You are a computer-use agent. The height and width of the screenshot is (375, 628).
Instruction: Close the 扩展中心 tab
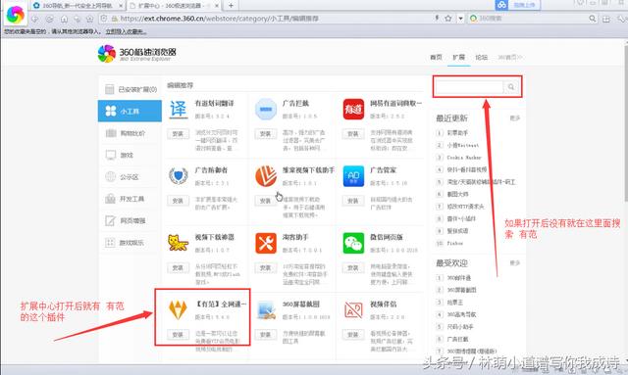(216, 6)
